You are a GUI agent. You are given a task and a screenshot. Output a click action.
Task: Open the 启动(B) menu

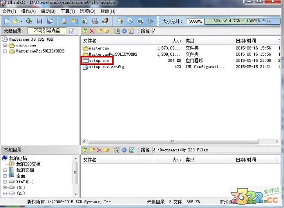coord(48,11)
